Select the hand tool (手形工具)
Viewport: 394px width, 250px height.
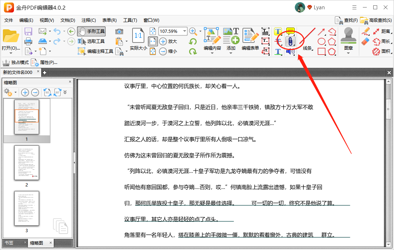tap(91, 31)
